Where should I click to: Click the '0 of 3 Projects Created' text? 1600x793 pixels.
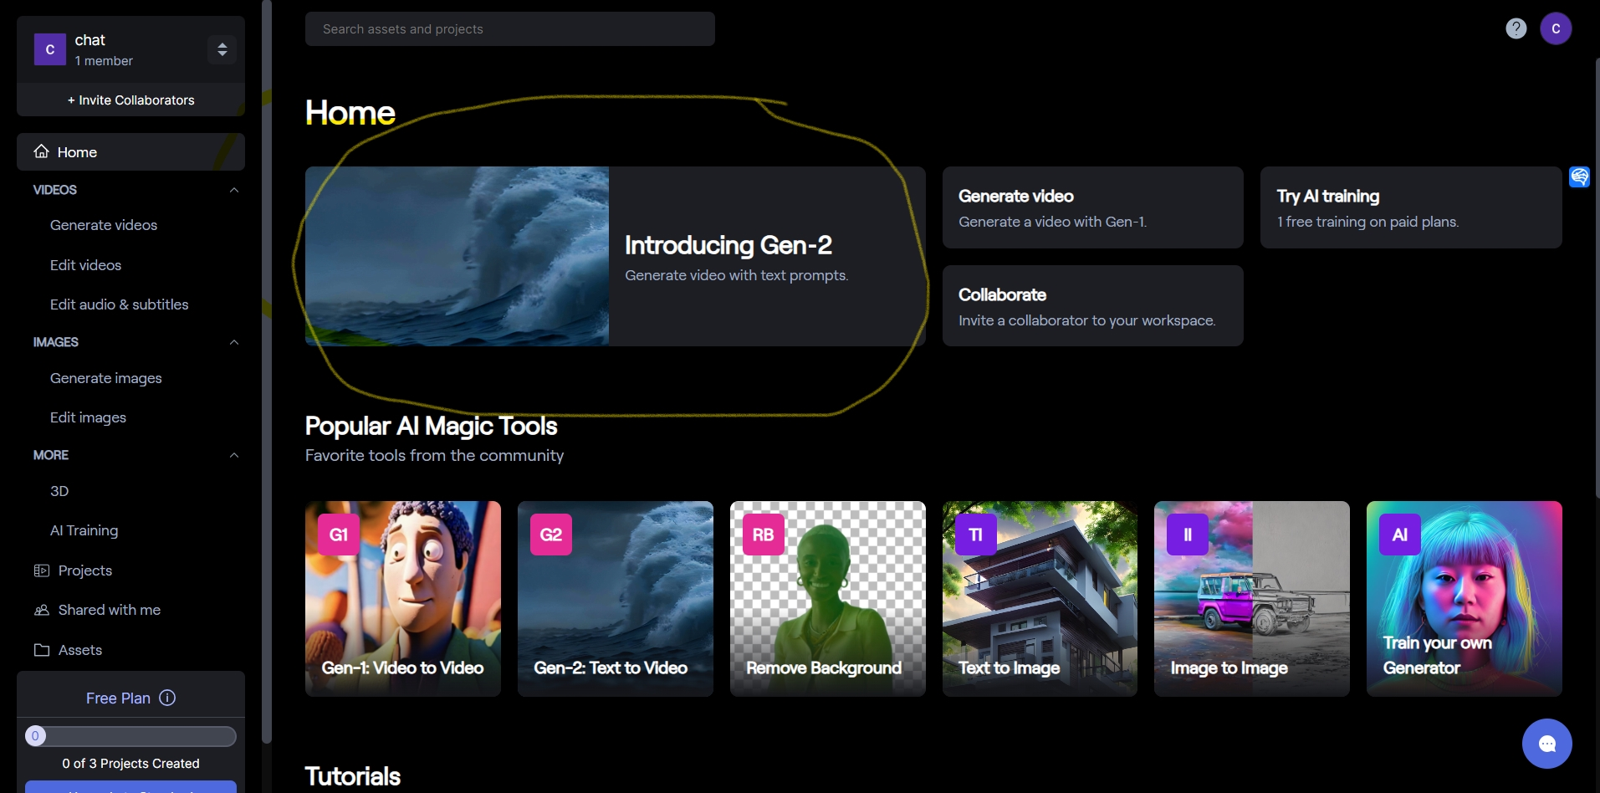pos(130,764)
